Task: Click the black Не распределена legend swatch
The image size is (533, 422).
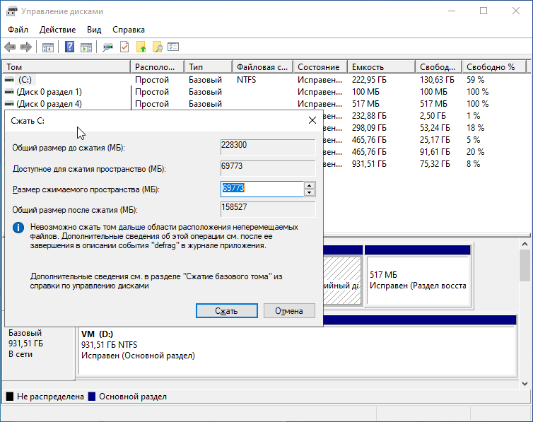Action: [x=10, y=397]
